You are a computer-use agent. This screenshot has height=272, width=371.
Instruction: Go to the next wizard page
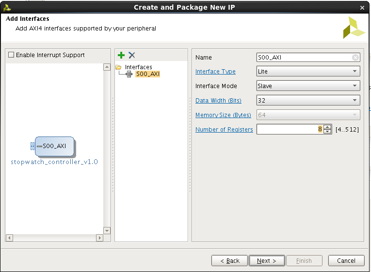[267, 261]
